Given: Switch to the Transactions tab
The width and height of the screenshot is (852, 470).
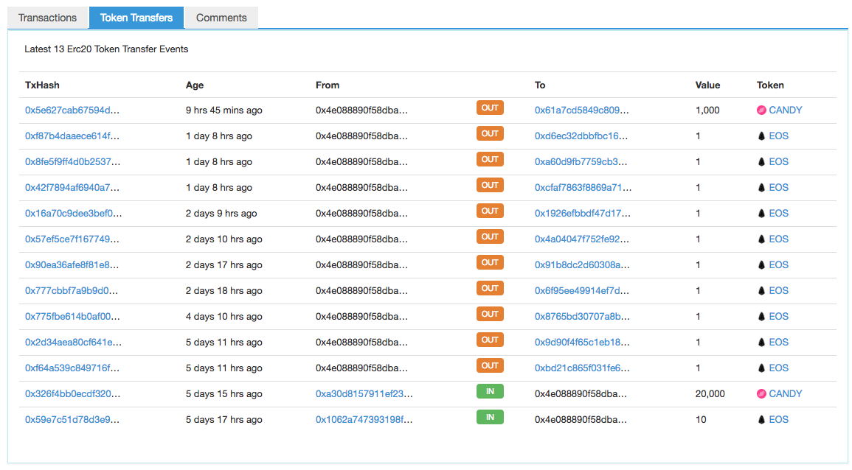Looking at the screenshot, I should [x=47, y=18].
